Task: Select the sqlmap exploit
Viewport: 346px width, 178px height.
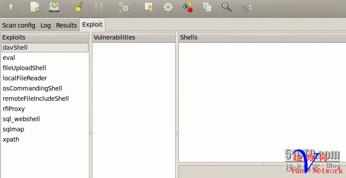Action: pos(45,129)
